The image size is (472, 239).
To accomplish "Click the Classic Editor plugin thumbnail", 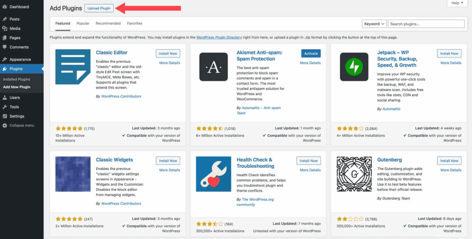I will click(73, 67).
